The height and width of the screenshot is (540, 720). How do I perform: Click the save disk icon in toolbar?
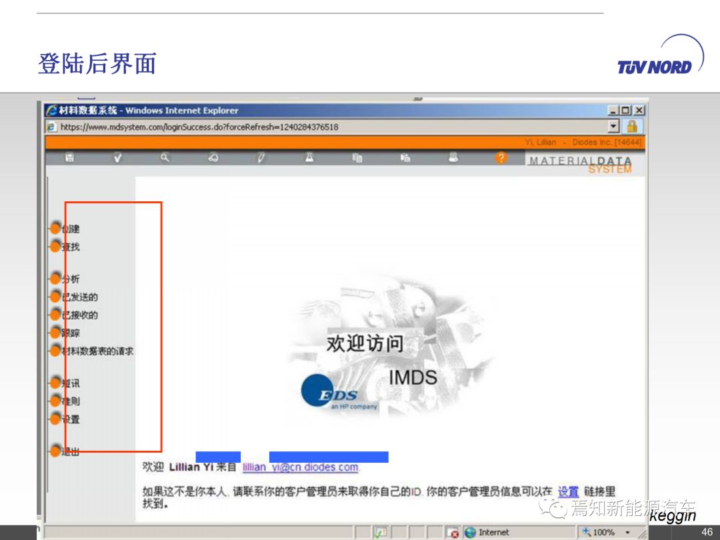[x=69, y=158]
